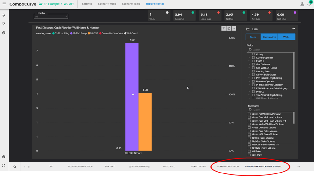Open the filter funnel icon in sidebar
The image size is (314, 176).
4,24
